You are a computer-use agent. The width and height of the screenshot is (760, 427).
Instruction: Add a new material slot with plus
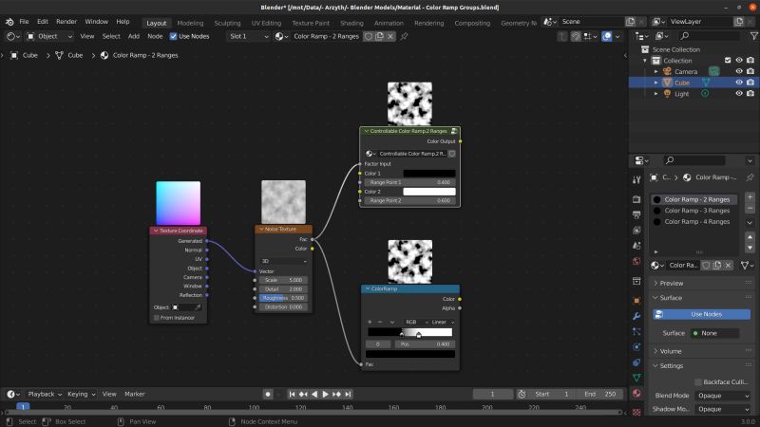[750, 197]
